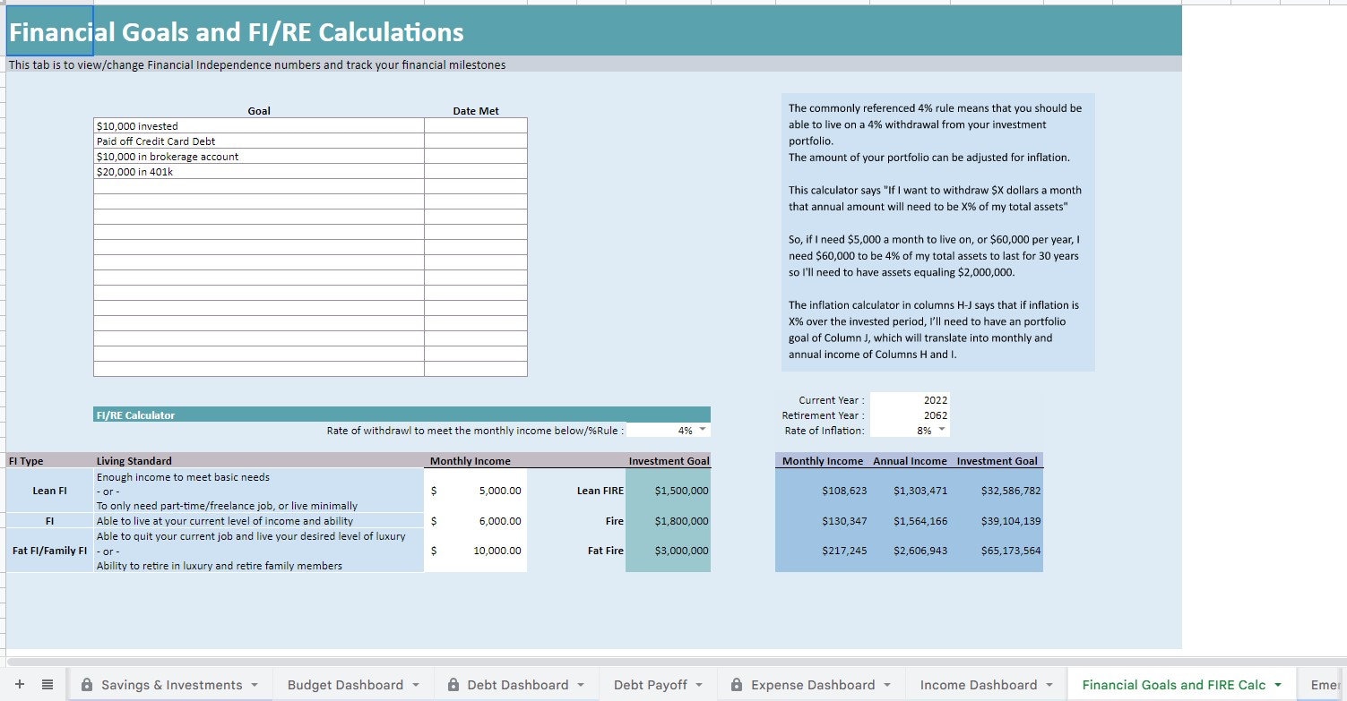Switch to the Income Dashboard tab
The image size is (1347, 701).
pos(977,684)
